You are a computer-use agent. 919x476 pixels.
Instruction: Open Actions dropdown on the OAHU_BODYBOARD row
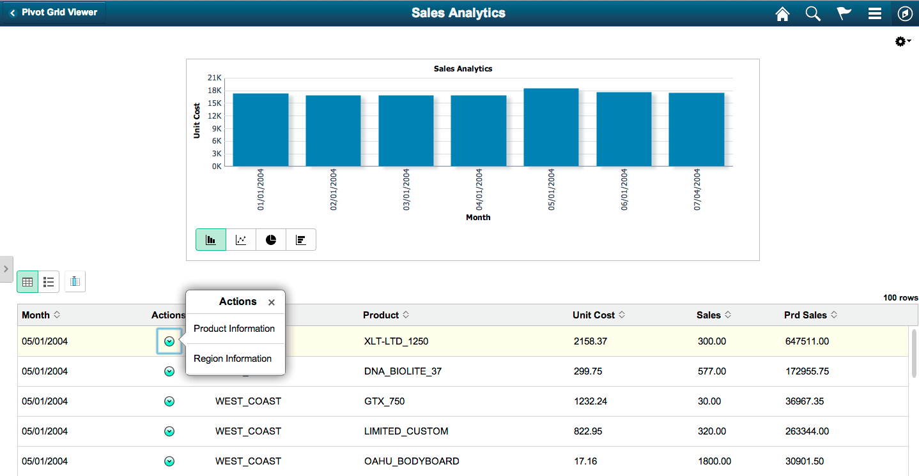click(169, 461)
